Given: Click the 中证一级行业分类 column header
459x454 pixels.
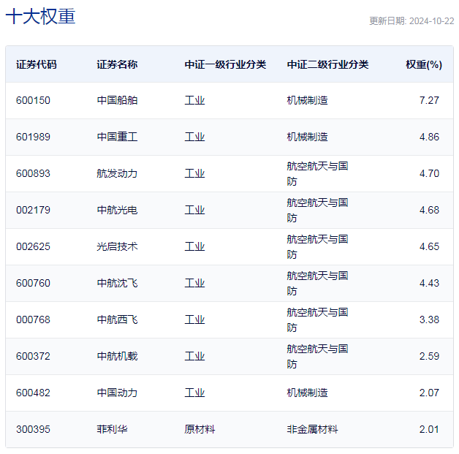Looking at the screenshot, I should click(225, 64).
